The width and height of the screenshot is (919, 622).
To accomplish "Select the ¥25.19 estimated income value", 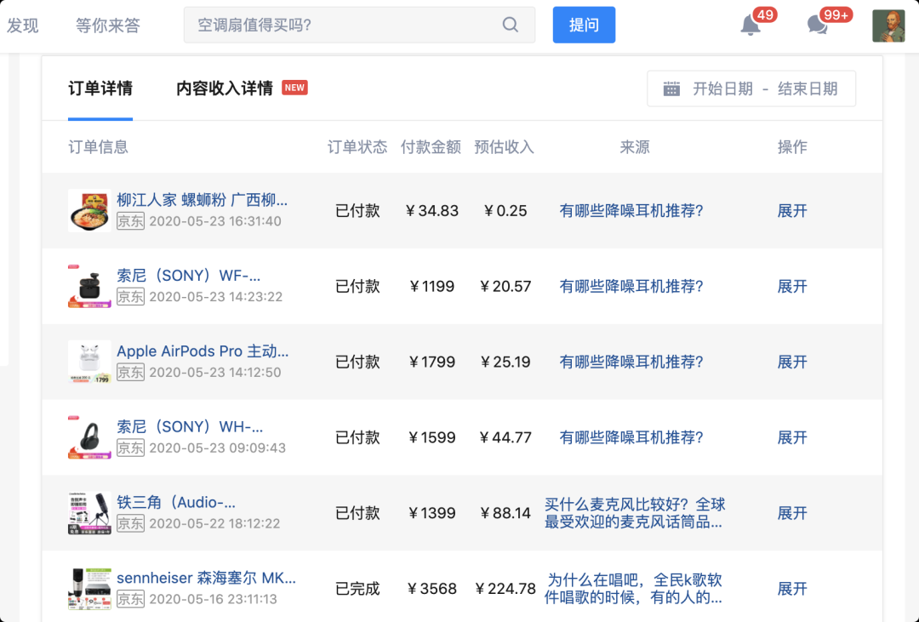I will point(505,362).
